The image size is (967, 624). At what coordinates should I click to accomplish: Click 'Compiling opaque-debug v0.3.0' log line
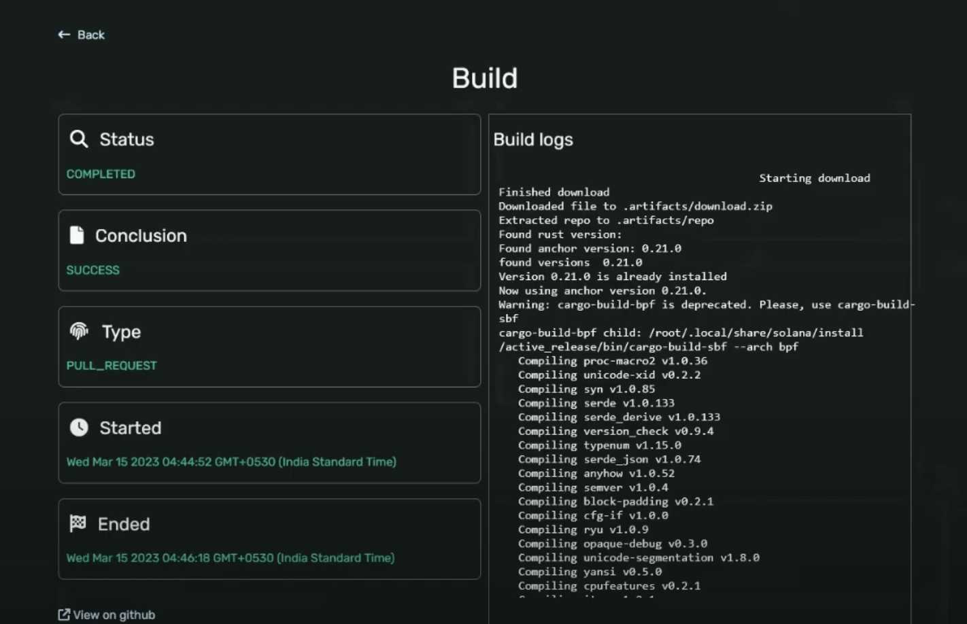click(x=613, y=543)
